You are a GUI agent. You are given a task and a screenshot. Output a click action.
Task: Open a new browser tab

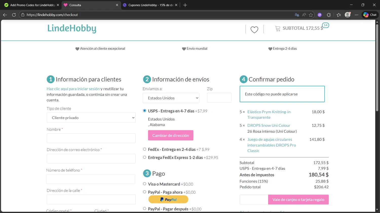click(185, 5)
